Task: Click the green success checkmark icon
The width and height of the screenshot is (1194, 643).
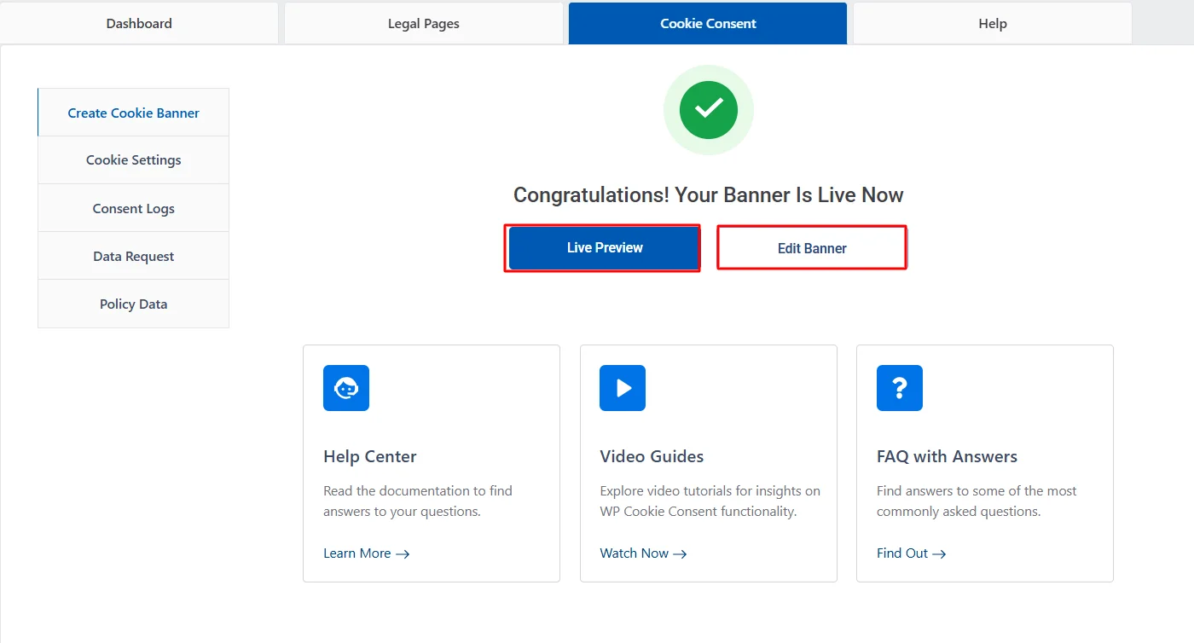Action: tap(708, 110)
